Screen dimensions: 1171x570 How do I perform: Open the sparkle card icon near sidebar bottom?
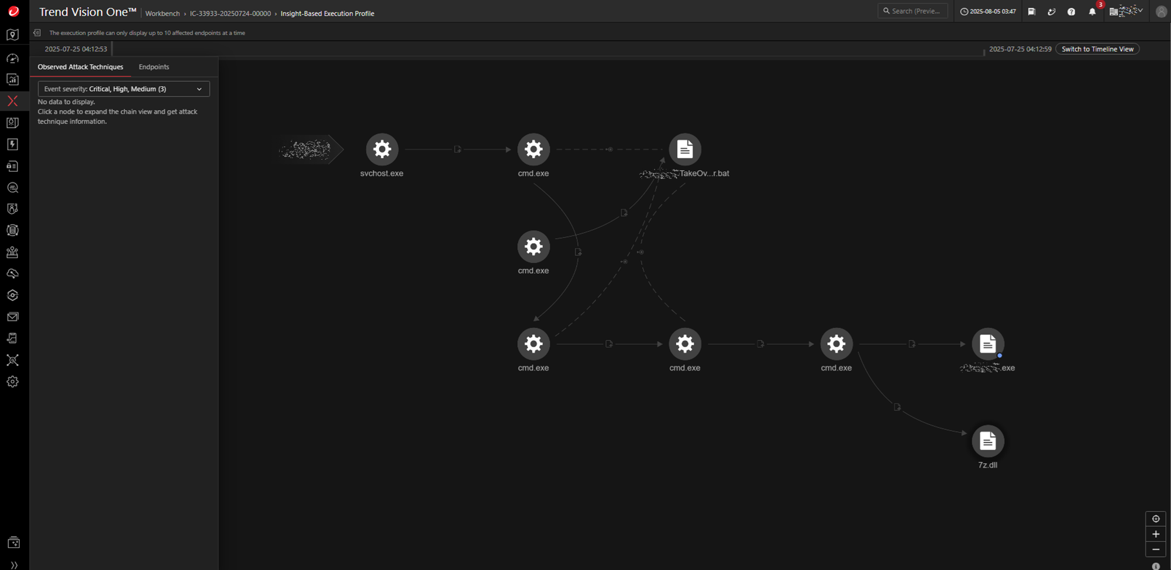(13, 543)
